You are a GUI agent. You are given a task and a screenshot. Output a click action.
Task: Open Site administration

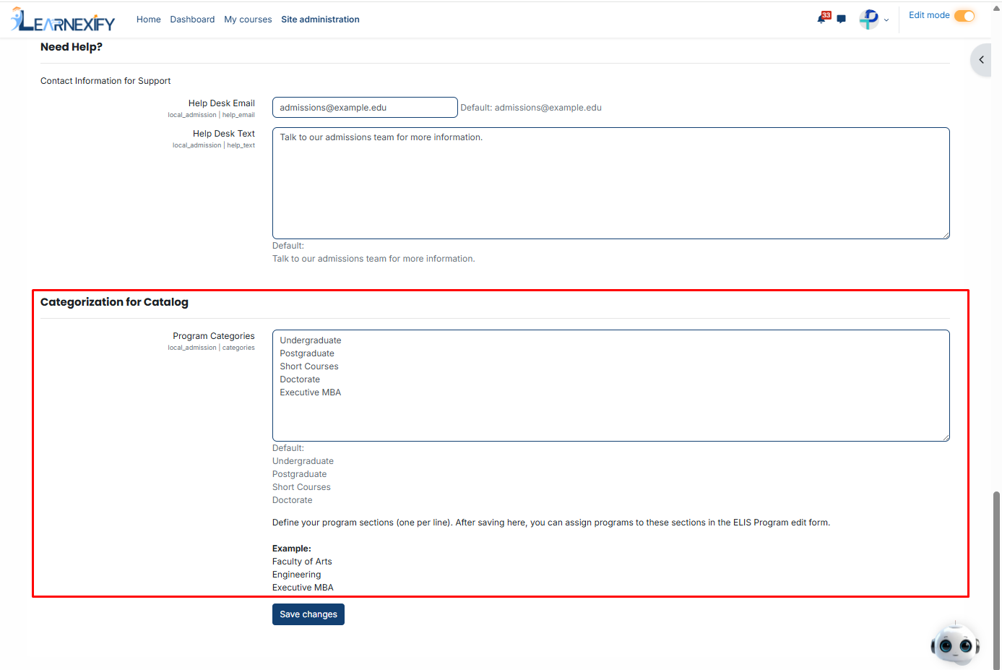click(x=320, y=20)
